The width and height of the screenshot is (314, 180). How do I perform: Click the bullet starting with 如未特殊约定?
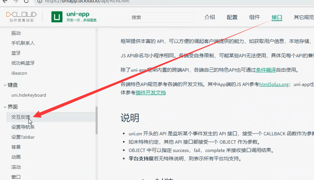coord(195,142)
